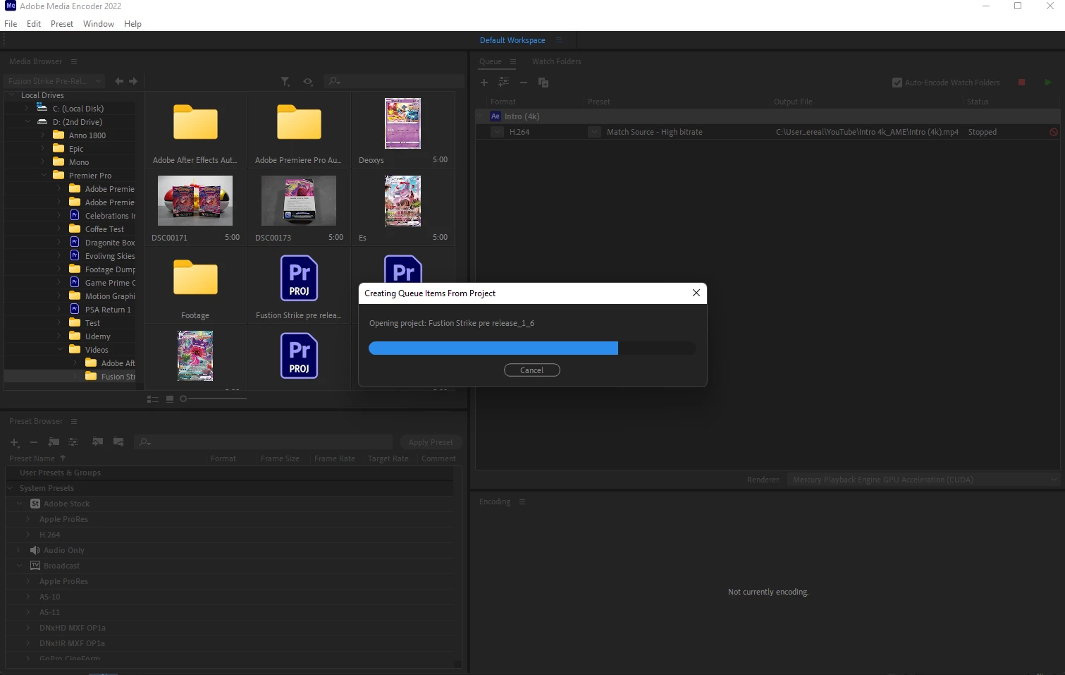Select the Coffee Test folder
1065x675 pixels.
(104, 229)
